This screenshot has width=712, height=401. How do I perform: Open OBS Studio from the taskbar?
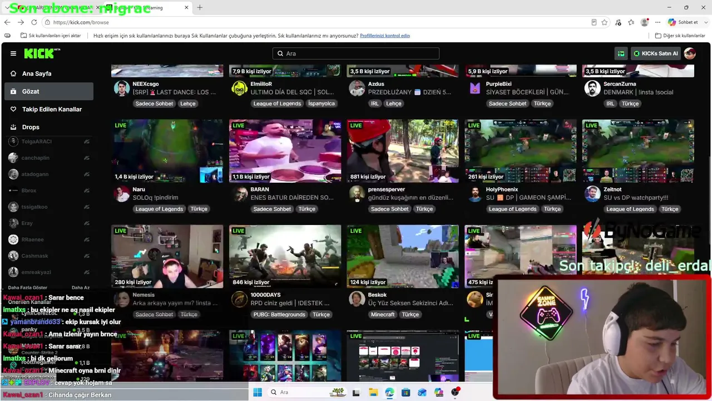pos(456,392)
